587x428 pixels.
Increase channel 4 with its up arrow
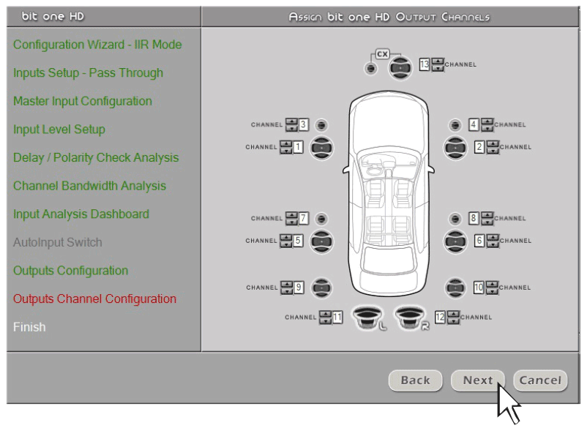(487, 121)
